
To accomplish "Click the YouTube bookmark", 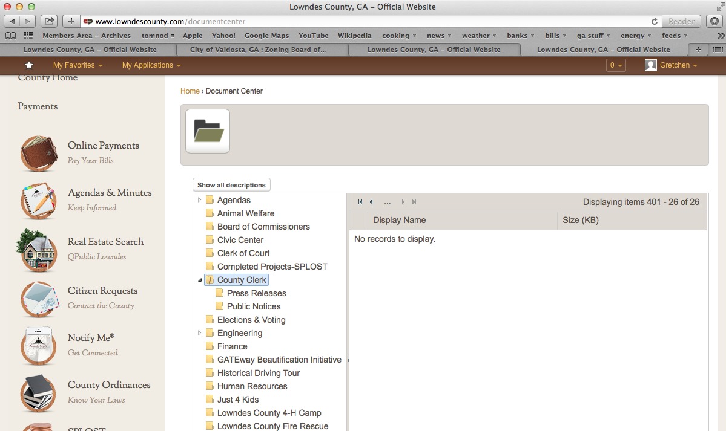I will (314, 36).
